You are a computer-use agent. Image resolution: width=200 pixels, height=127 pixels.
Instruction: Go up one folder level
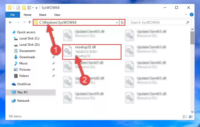[30, 22]
